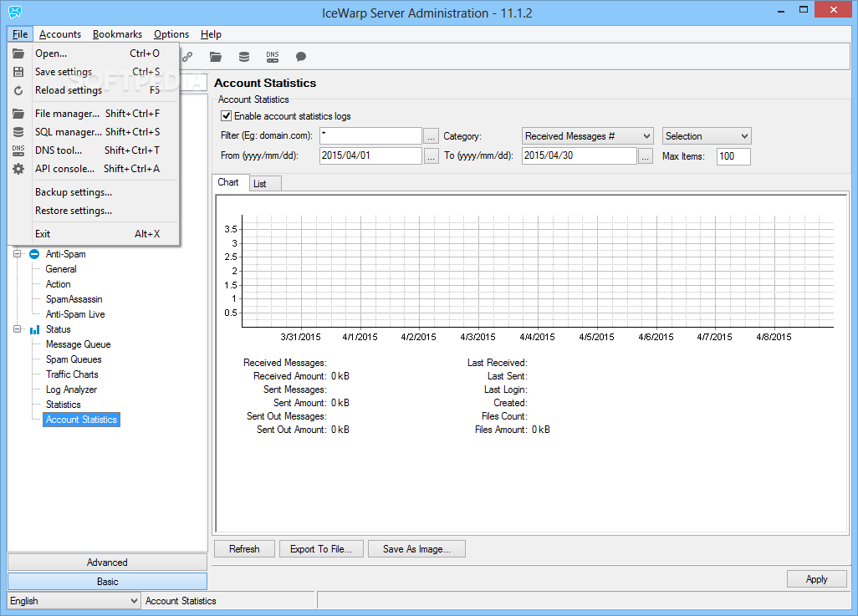
Task: Click the DNS tool icon in File menu
Action: point(18,150)
